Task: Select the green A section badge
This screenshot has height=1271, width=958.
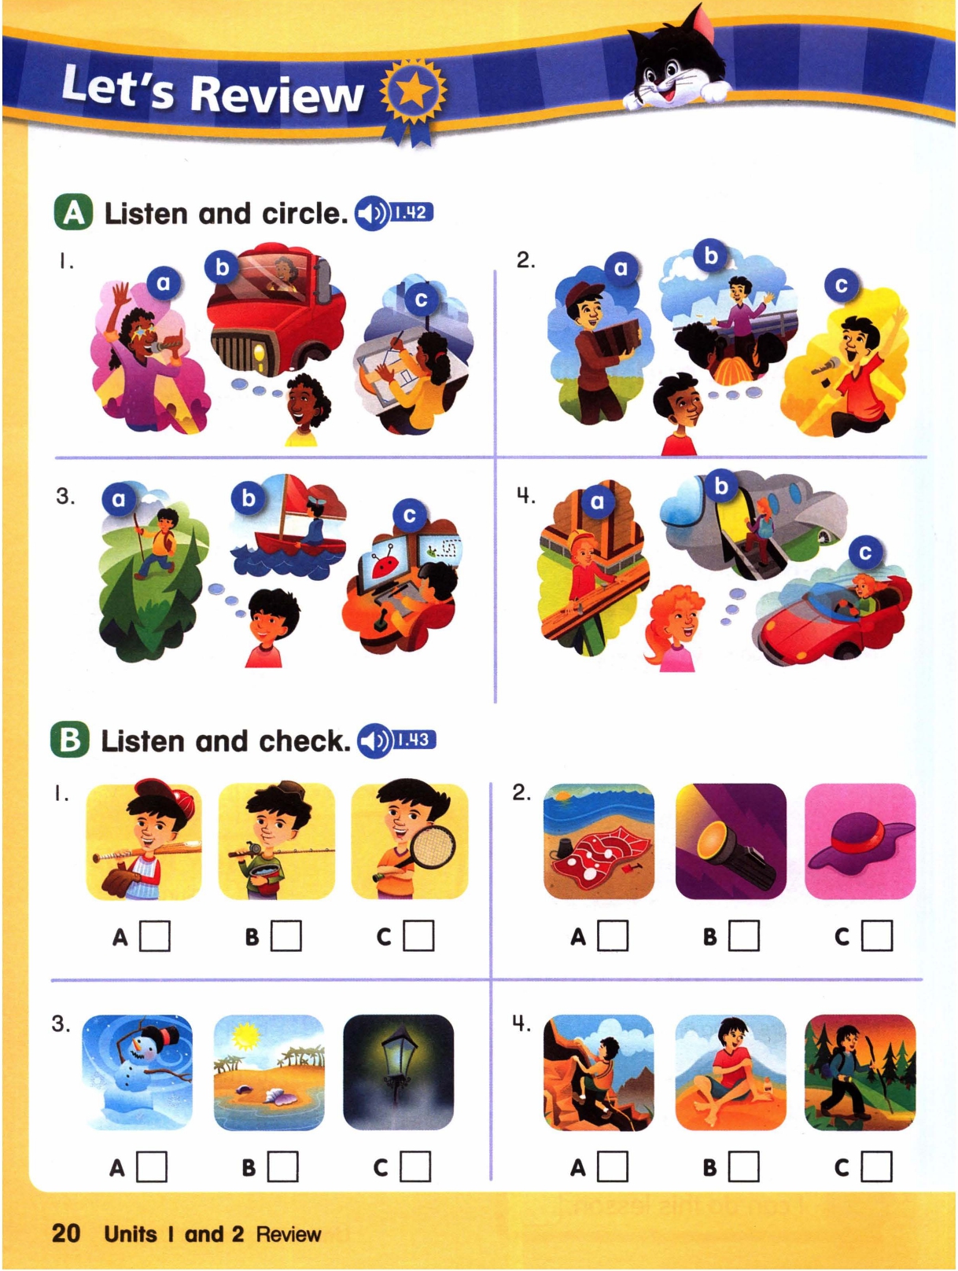Action: (x=73, y=213)
